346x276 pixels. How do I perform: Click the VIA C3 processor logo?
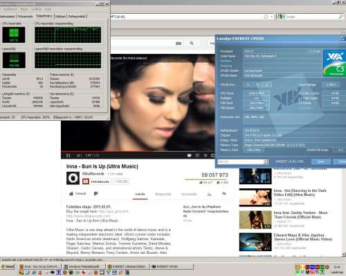334,63
